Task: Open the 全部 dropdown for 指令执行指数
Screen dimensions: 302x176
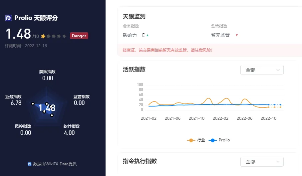Action: pyautogui.click(x=262, y=162)
